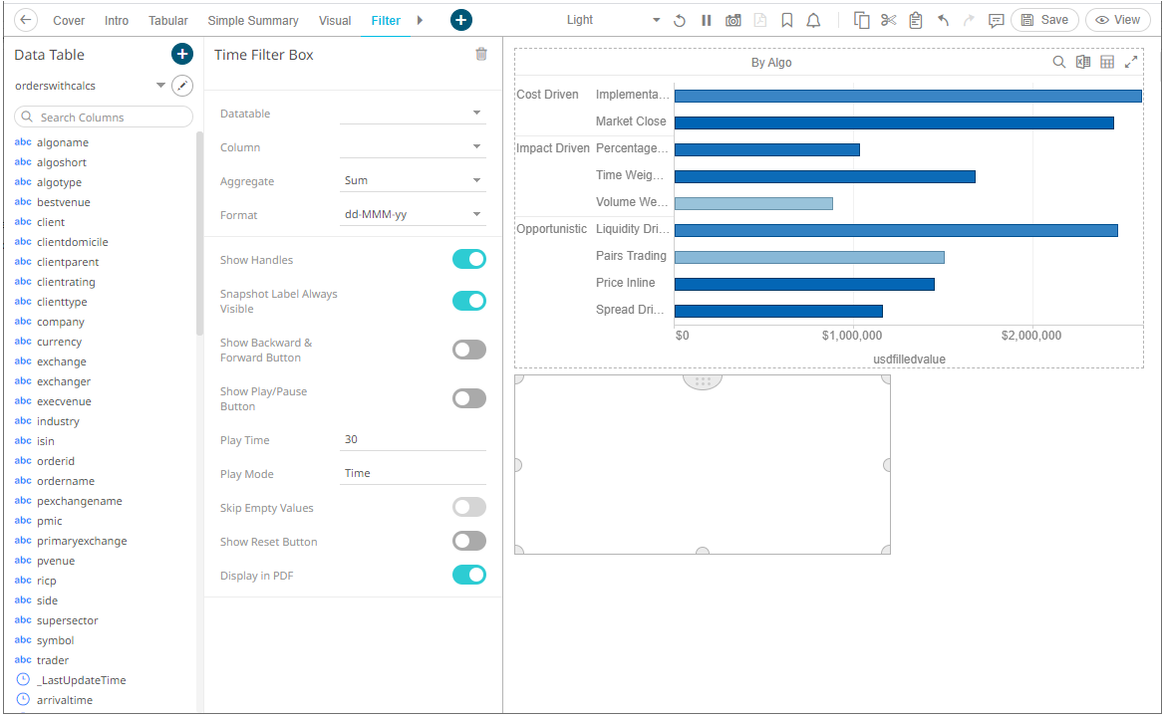The image size is (1165, 717).
Task: Click the Save button
Action: click(1044, 20)
